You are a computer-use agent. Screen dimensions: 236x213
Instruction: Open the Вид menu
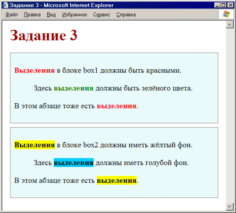[51, 15]
